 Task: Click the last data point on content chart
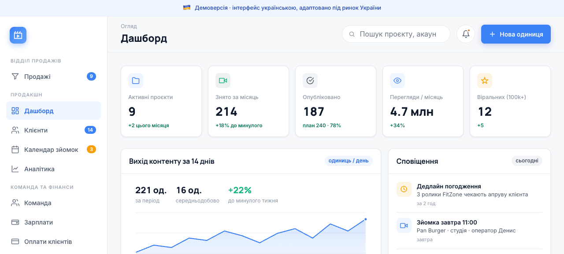coord(365,219)
